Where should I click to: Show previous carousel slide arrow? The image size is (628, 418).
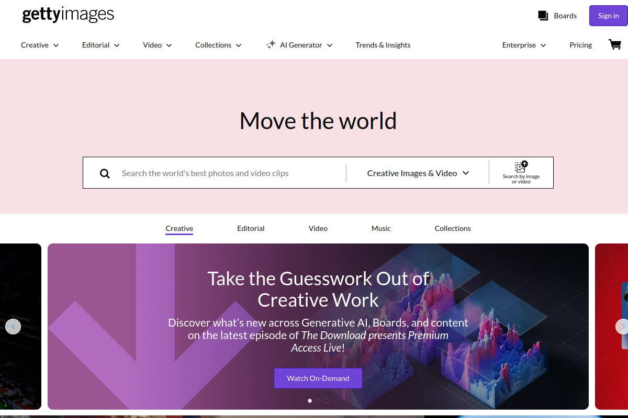pos(13,327)
